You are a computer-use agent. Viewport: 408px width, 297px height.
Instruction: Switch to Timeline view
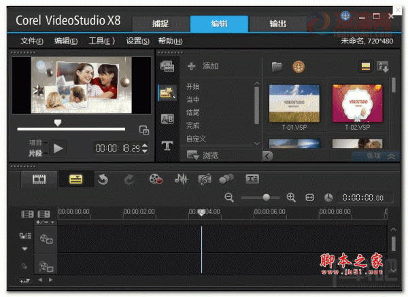[x=76, y=179]
